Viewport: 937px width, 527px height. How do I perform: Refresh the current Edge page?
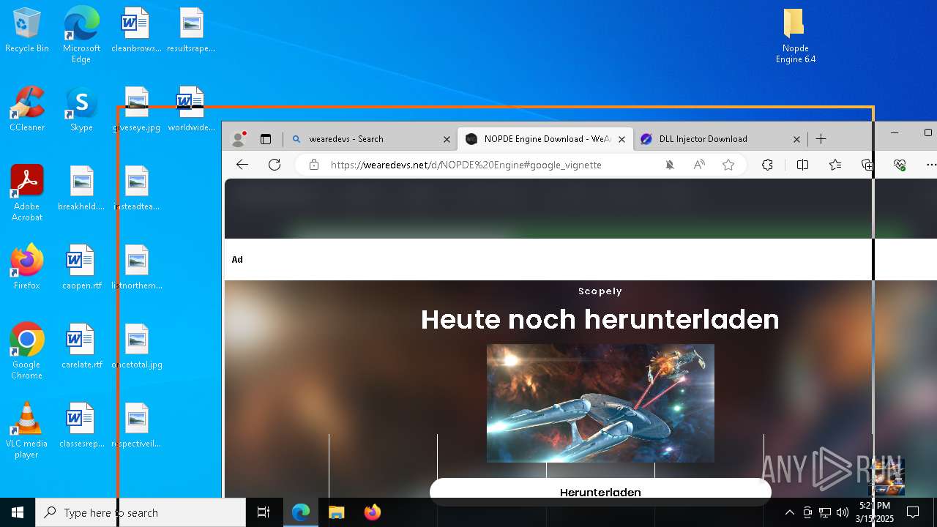pyautogui.click(x=275, y=165)
